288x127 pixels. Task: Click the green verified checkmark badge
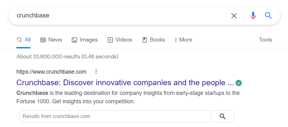(x=239, y=83)
